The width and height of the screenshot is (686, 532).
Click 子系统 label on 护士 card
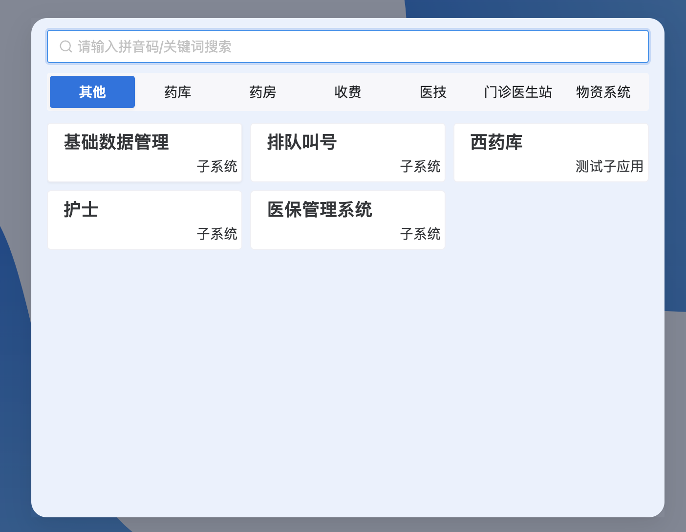tap(217, 234)
